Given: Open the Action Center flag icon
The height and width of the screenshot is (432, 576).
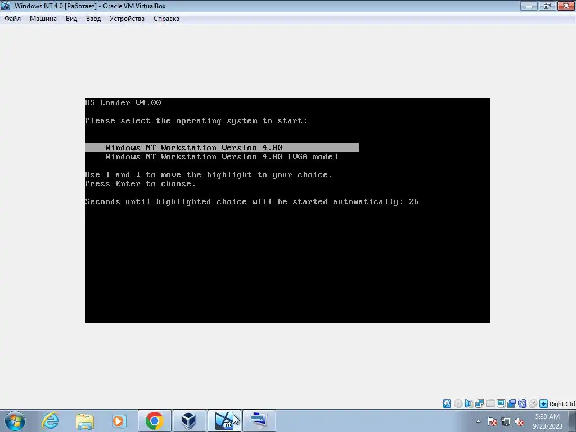Looking at the screenshot, I should coord(492,421).
